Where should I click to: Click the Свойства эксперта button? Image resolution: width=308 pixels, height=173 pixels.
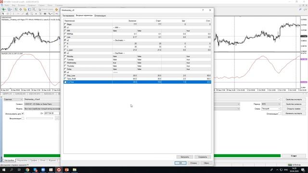(294, 99)
